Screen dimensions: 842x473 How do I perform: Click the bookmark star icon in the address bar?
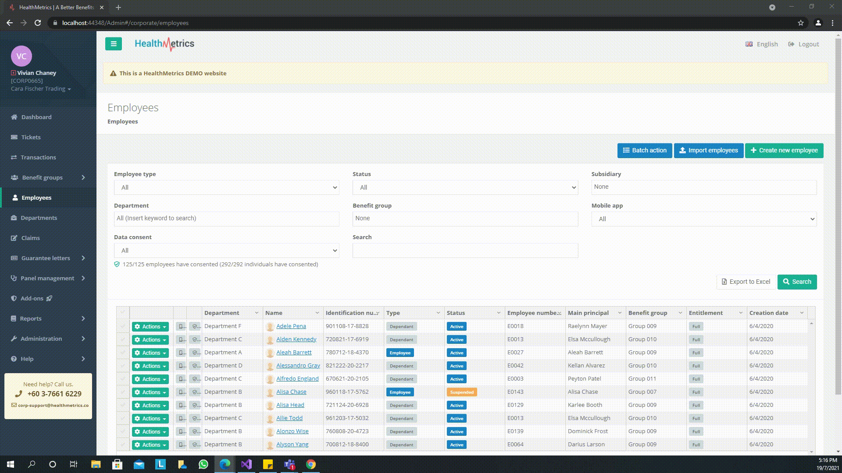(x=800, y=23)
